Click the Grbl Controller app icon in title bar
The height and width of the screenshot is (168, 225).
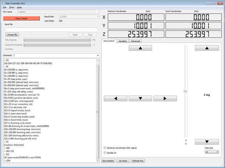coord(3,3)
